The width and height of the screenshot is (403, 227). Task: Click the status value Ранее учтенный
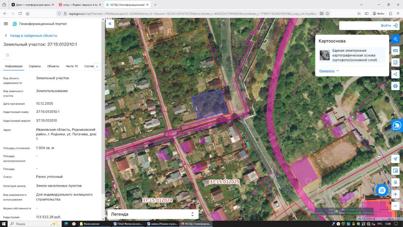49,177
